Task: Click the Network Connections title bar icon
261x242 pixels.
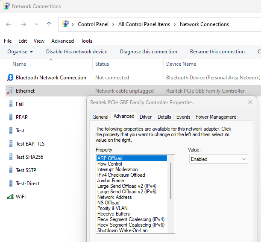Action: [x=6, y=6]
